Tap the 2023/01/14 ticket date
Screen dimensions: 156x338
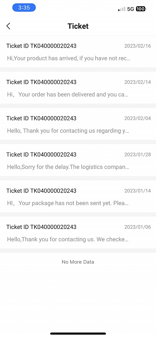pos(138,191)
